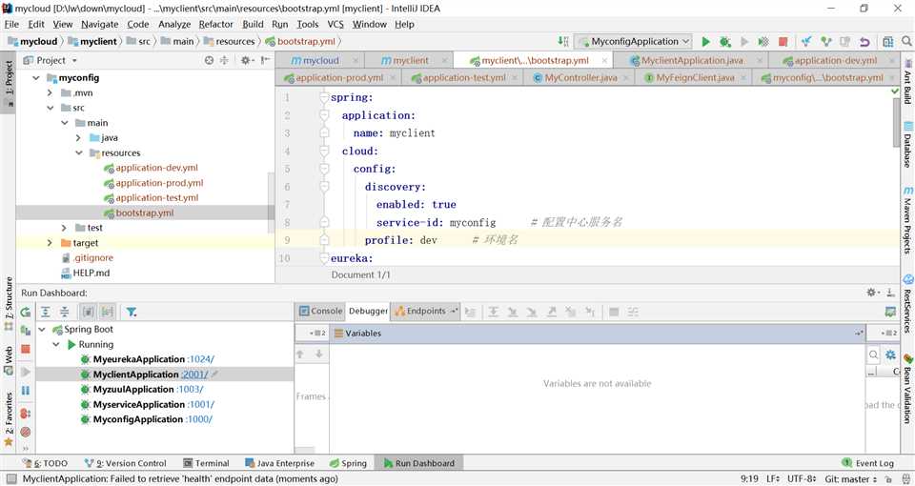Click the Build Project icon in the toolbar
Viewport: 915px width, 486px height.
(x=562, y=41)
